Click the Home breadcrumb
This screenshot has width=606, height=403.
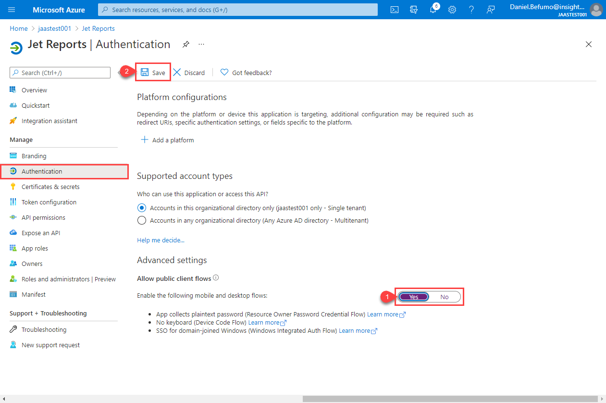19,28
